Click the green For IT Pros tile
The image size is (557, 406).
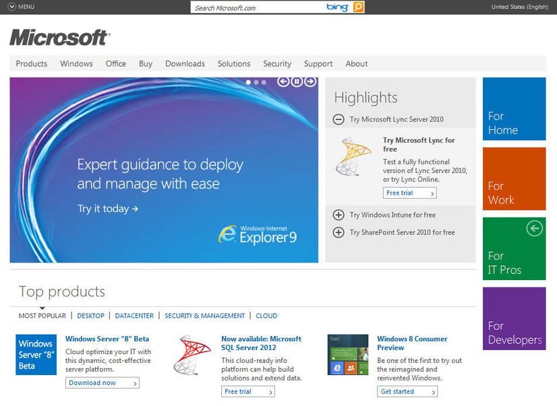coord(515,248)
